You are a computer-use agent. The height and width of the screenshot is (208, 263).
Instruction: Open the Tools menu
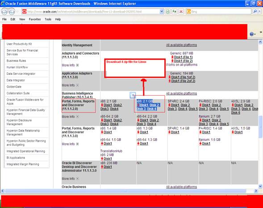(48, 19)
